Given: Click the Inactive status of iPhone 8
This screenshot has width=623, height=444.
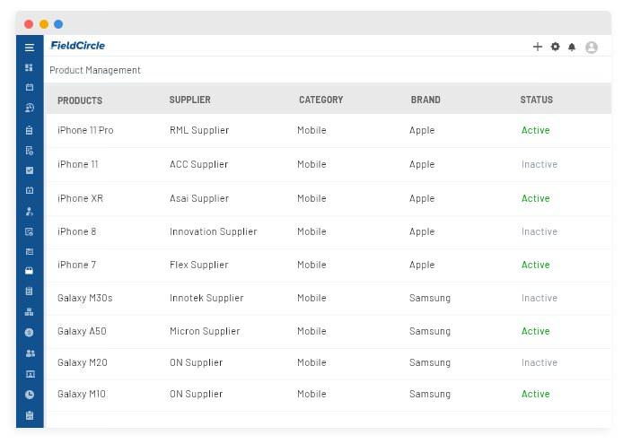Looking at the screenshot, I should (540, 231).
